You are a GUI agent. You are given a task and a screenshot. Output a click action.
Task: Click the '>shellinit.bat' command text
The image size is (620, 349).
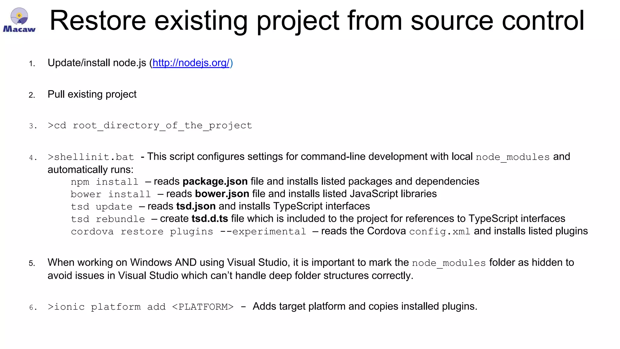point(91,157)
